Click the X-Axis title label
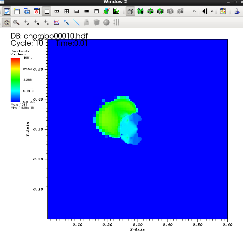 click(x=138, y=229)
